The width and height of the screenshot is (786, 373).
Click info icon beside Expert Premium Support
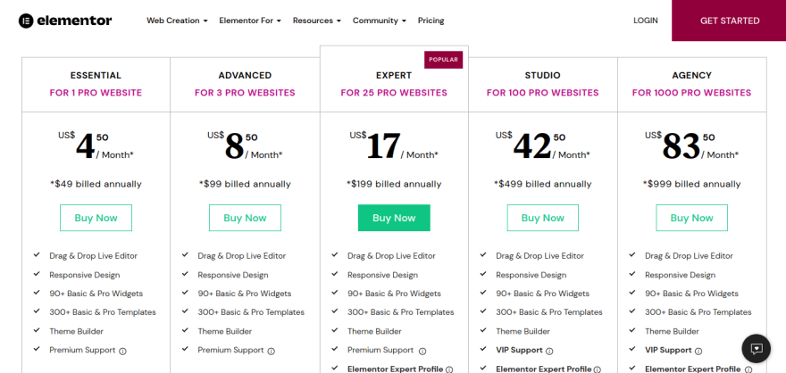(422, 351)
